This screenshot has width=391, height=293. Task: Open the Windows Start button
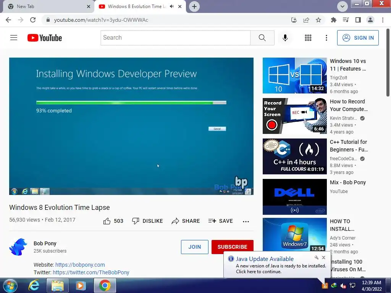coord(10,285)
